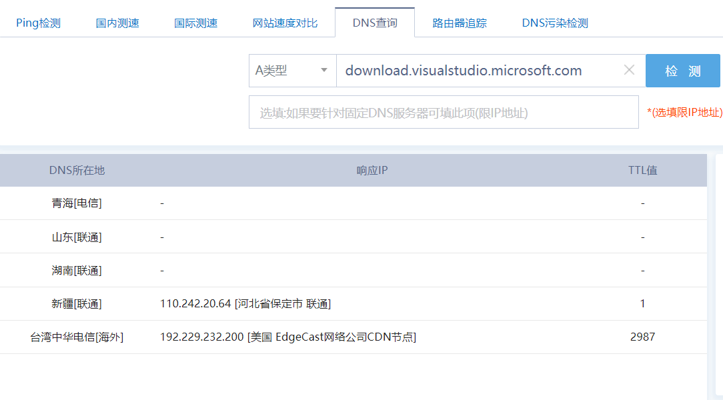Image resolution: width=723 pixels, height=400 pixels.
Task: Select the 青海[电信] row label
Action: [77, 203]
